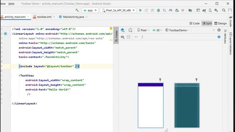
Task: Open the Attributes side panel
Action: (225, 37)
